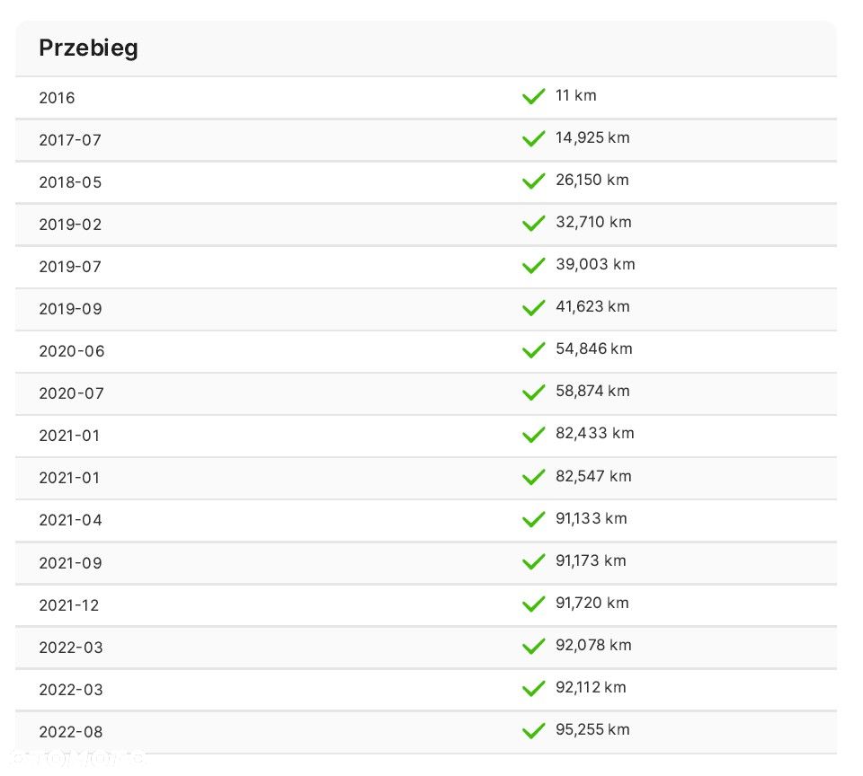
Task: Click the green checkmark next to 14,925 km
Action: pos(533,138)
